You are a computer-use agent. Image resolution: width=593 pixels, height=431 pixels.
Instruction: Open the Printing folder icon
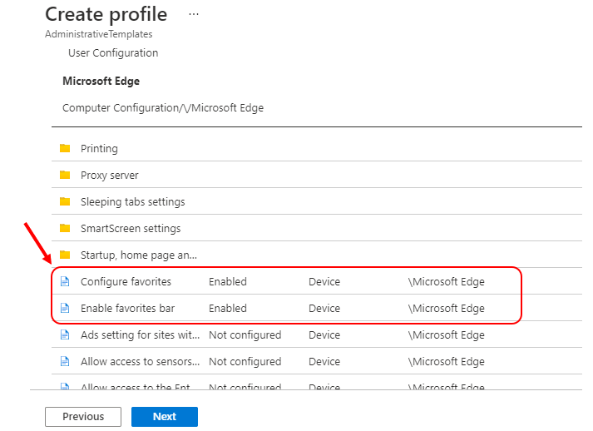click(x=65, y=148)
